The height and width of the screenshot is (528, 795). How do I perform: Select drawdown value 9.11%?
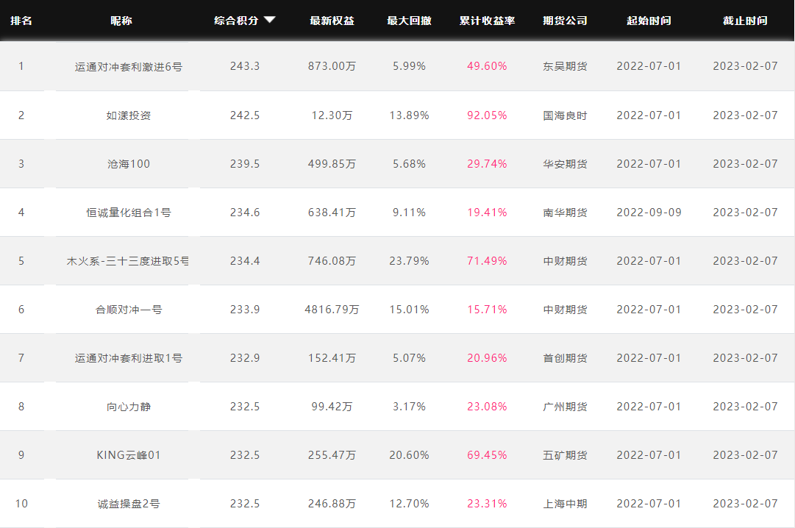point(409,212)
